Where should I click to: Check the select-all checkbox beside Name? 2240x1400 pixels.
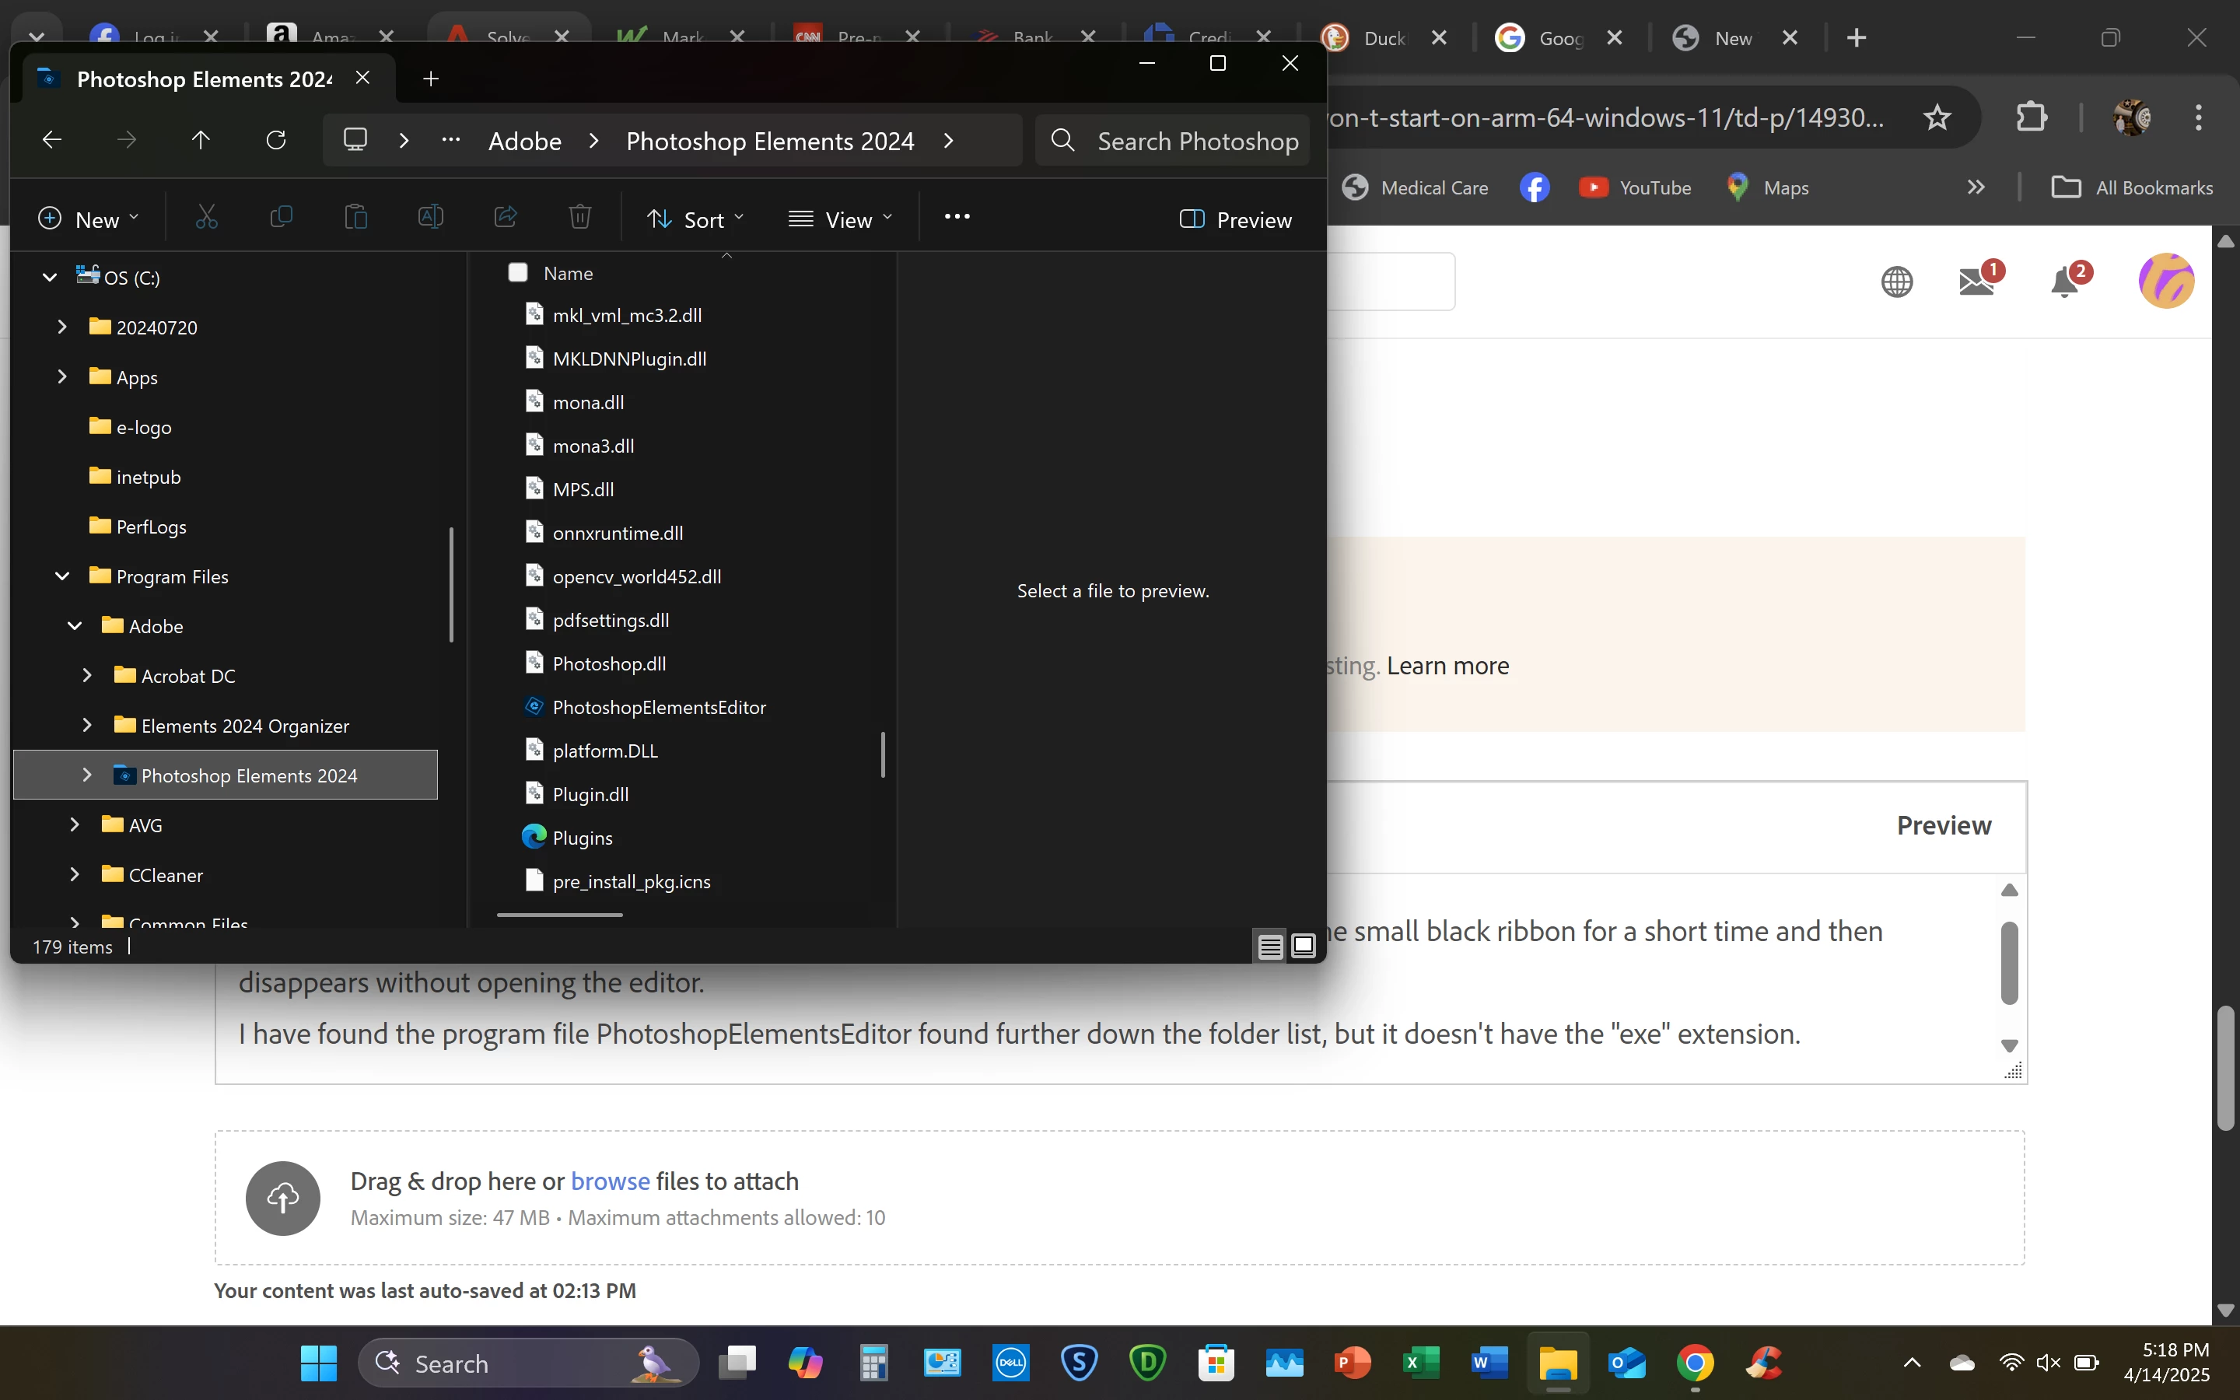(518, 272)
